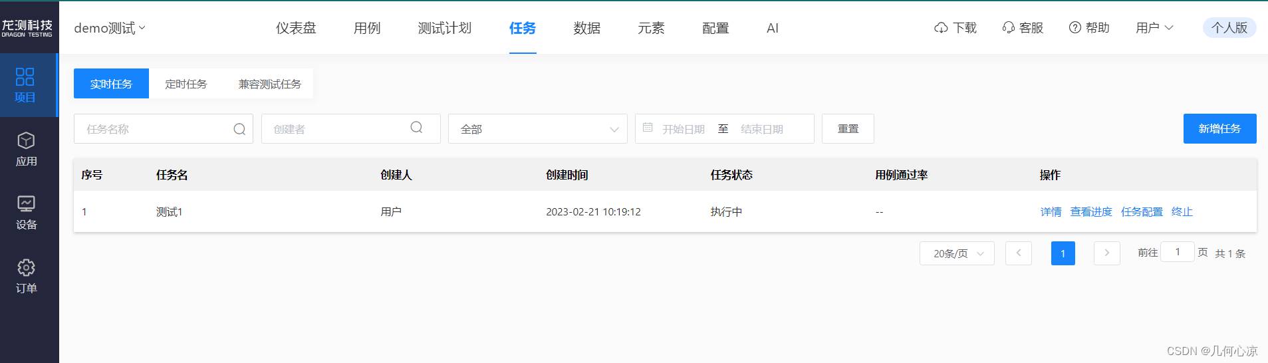This screenshot has height=363, width=1268.
Task: Click the 查看进度 link in task row
Action: [x=1090, y=211]
